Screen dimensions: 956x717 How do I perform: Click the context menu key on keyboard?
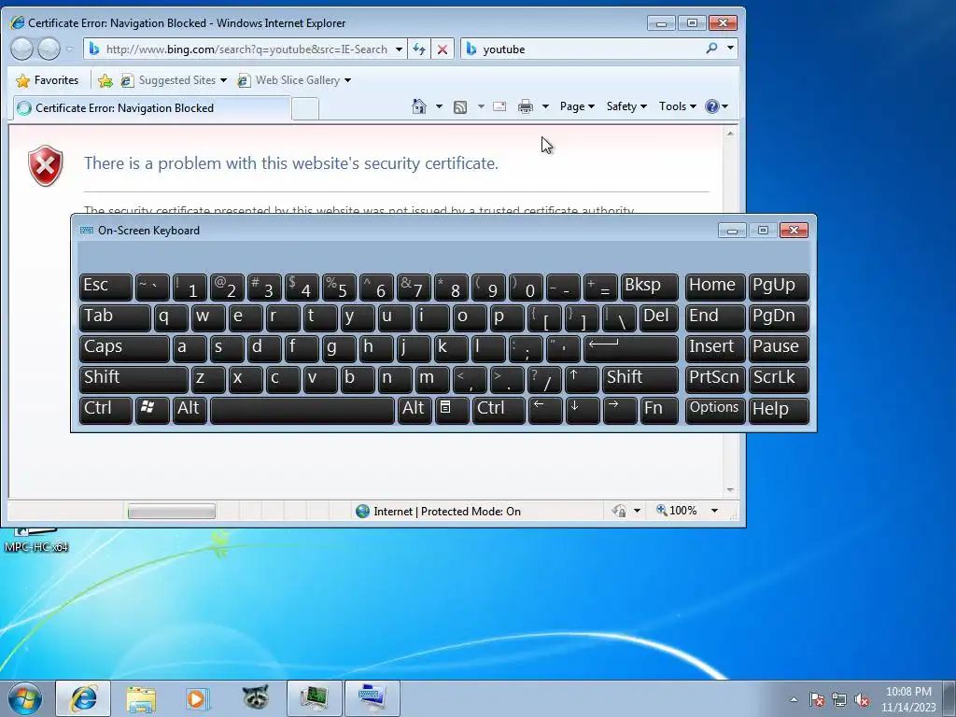452,410
